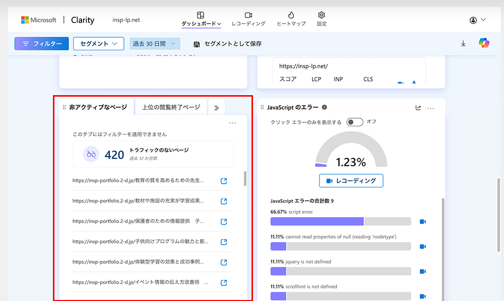Open the Dashboard tab

click(x=201, y=19)
